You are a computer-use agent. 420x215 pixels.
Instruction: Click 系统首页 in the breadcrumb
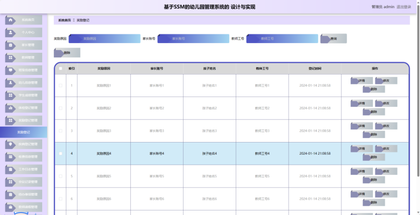pos(64,20)
